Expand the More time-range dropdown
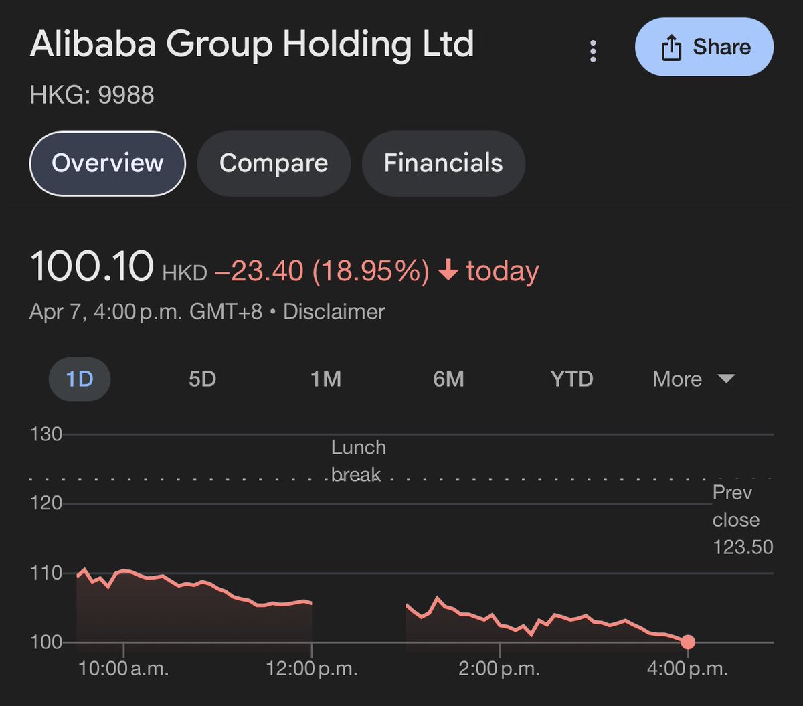This screenshot has width=803, height=706. [x=692, y=379]
